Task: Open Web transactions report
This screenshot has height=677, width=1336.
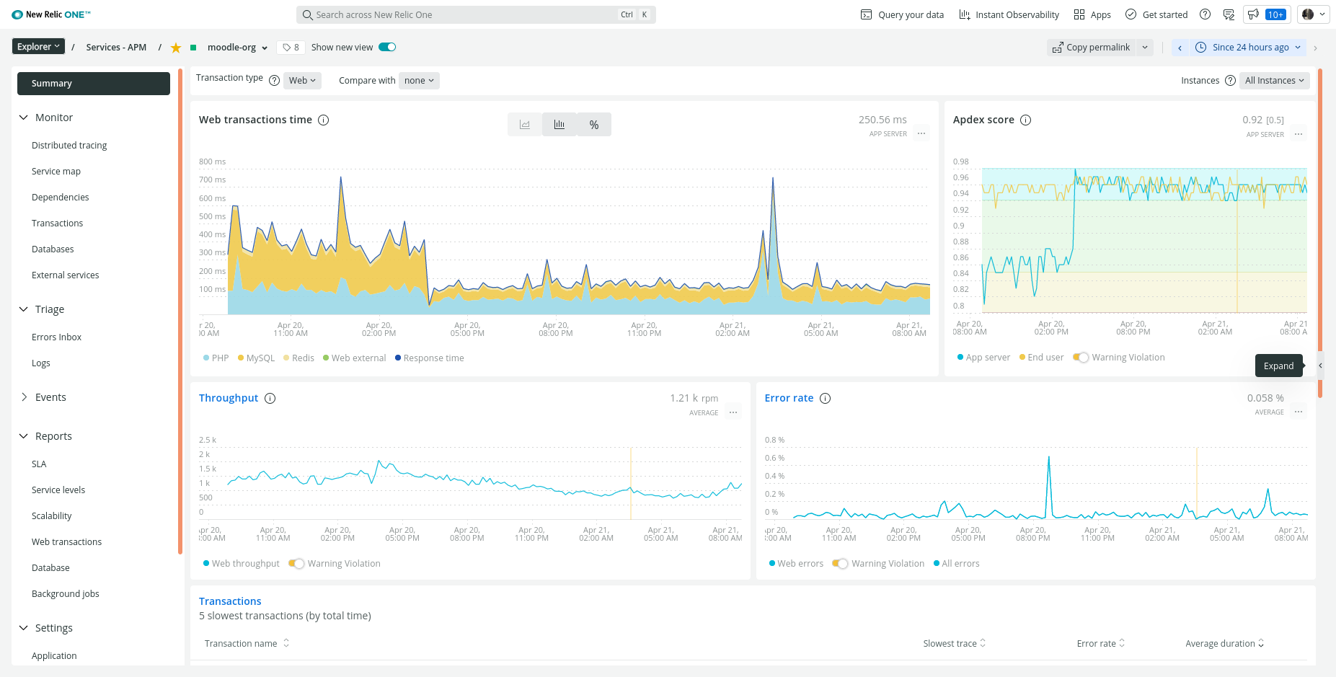Action: pyautogui.click(x=66, y=542)
